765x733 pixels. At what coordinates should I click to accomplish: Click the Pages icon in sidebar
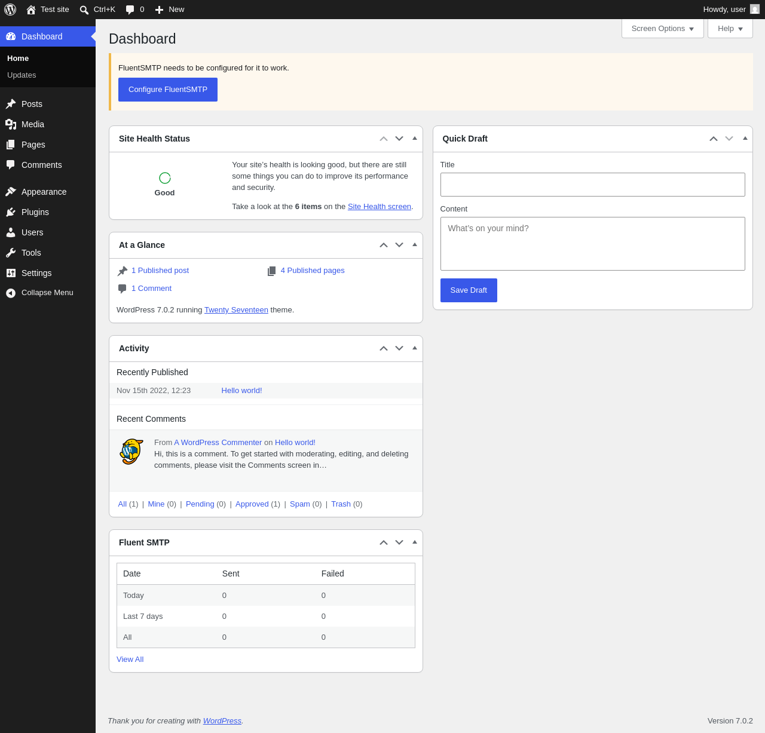pos(11,145)
